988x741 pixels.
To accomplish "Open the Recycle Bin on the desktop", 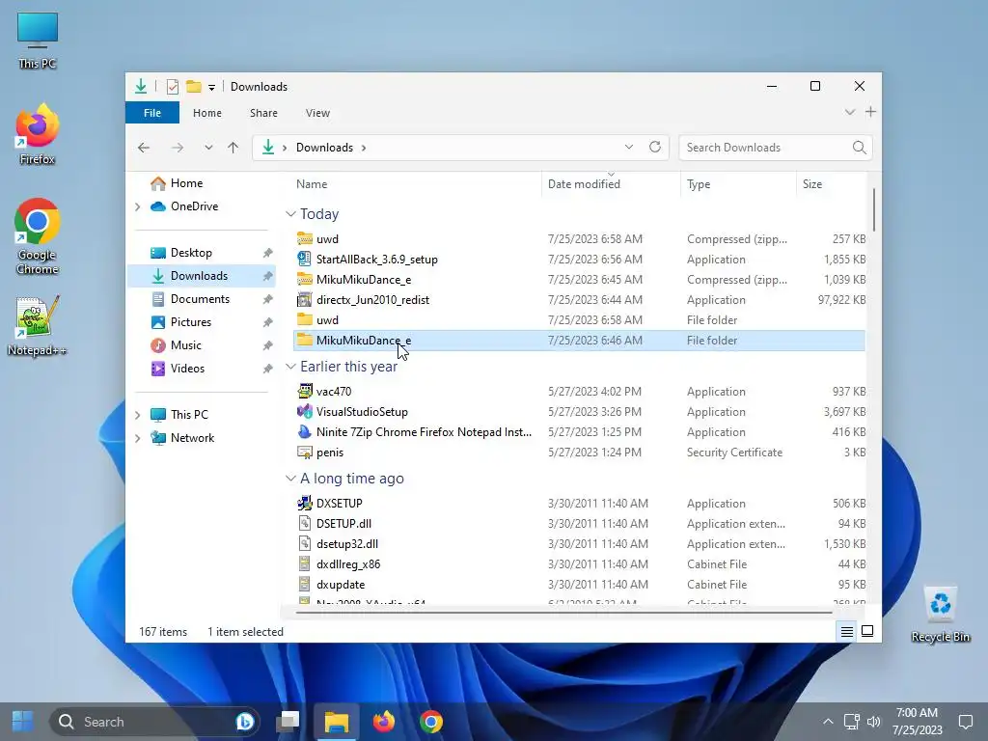I will [940, 615].
